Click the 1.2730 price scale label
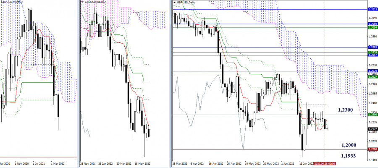378x168 pixels. coord(372,65)
